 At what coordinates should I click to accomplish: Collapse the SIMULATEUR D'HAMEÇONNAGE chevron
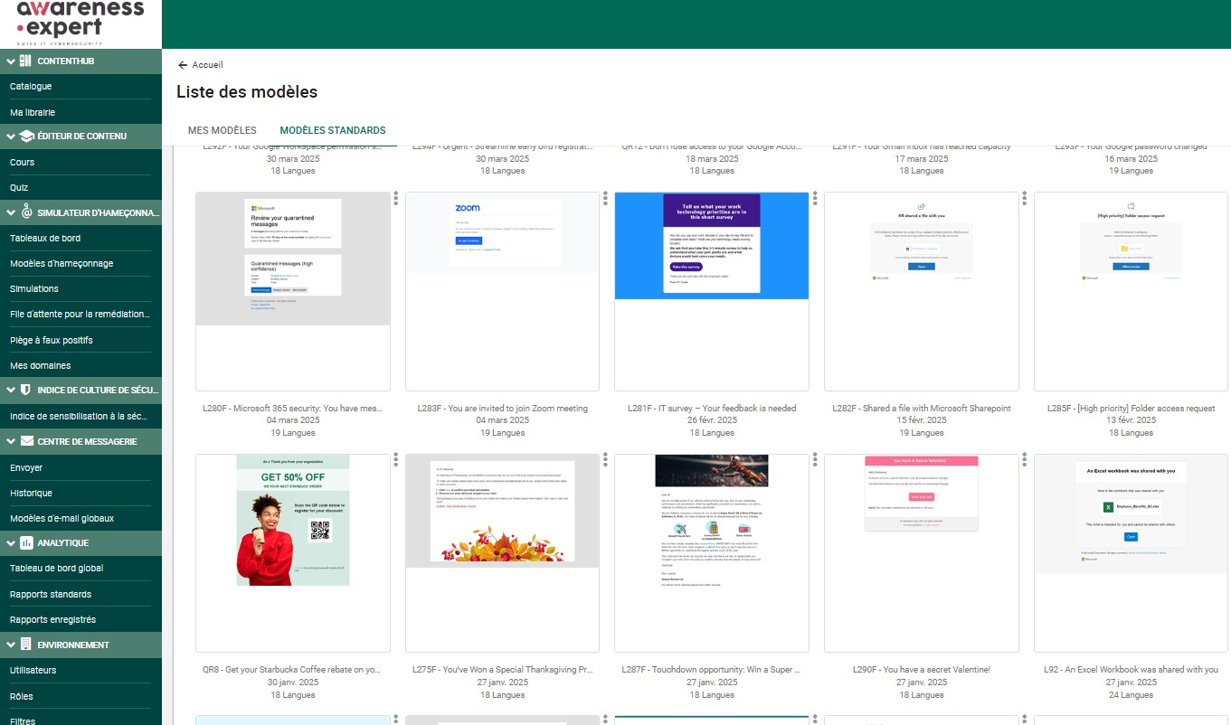(x=10, y=213)
